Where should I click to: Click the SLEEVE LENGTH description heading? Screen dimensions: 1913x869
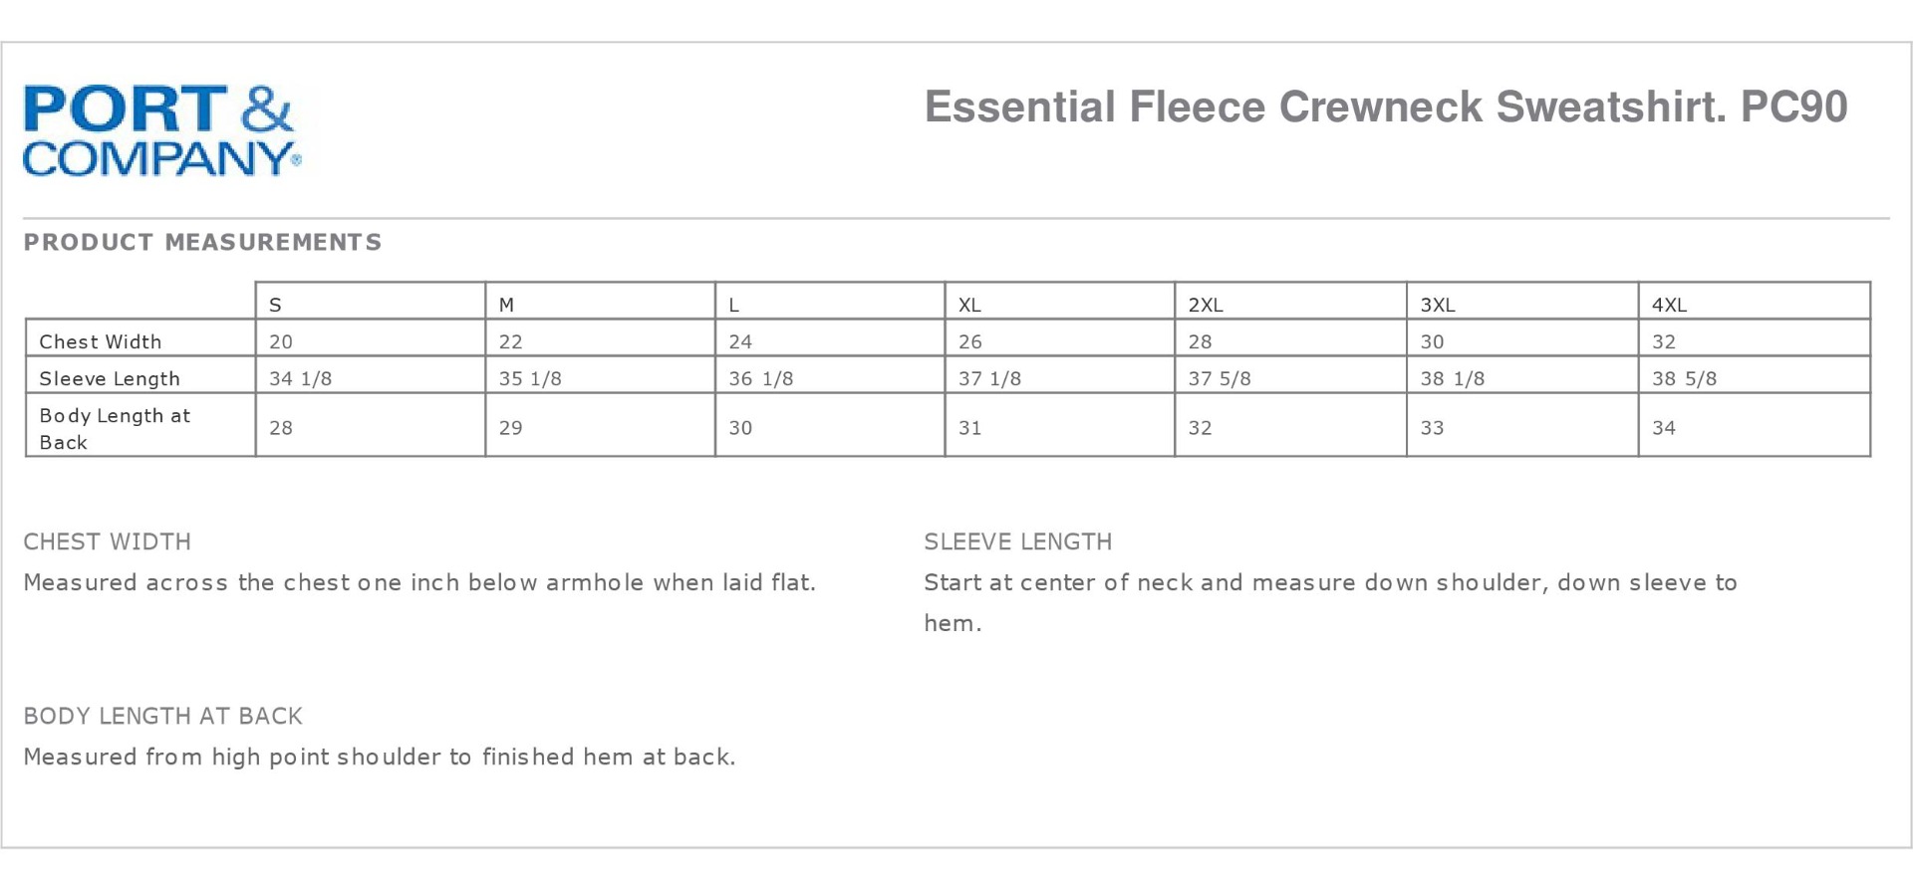click(1017, 542)
